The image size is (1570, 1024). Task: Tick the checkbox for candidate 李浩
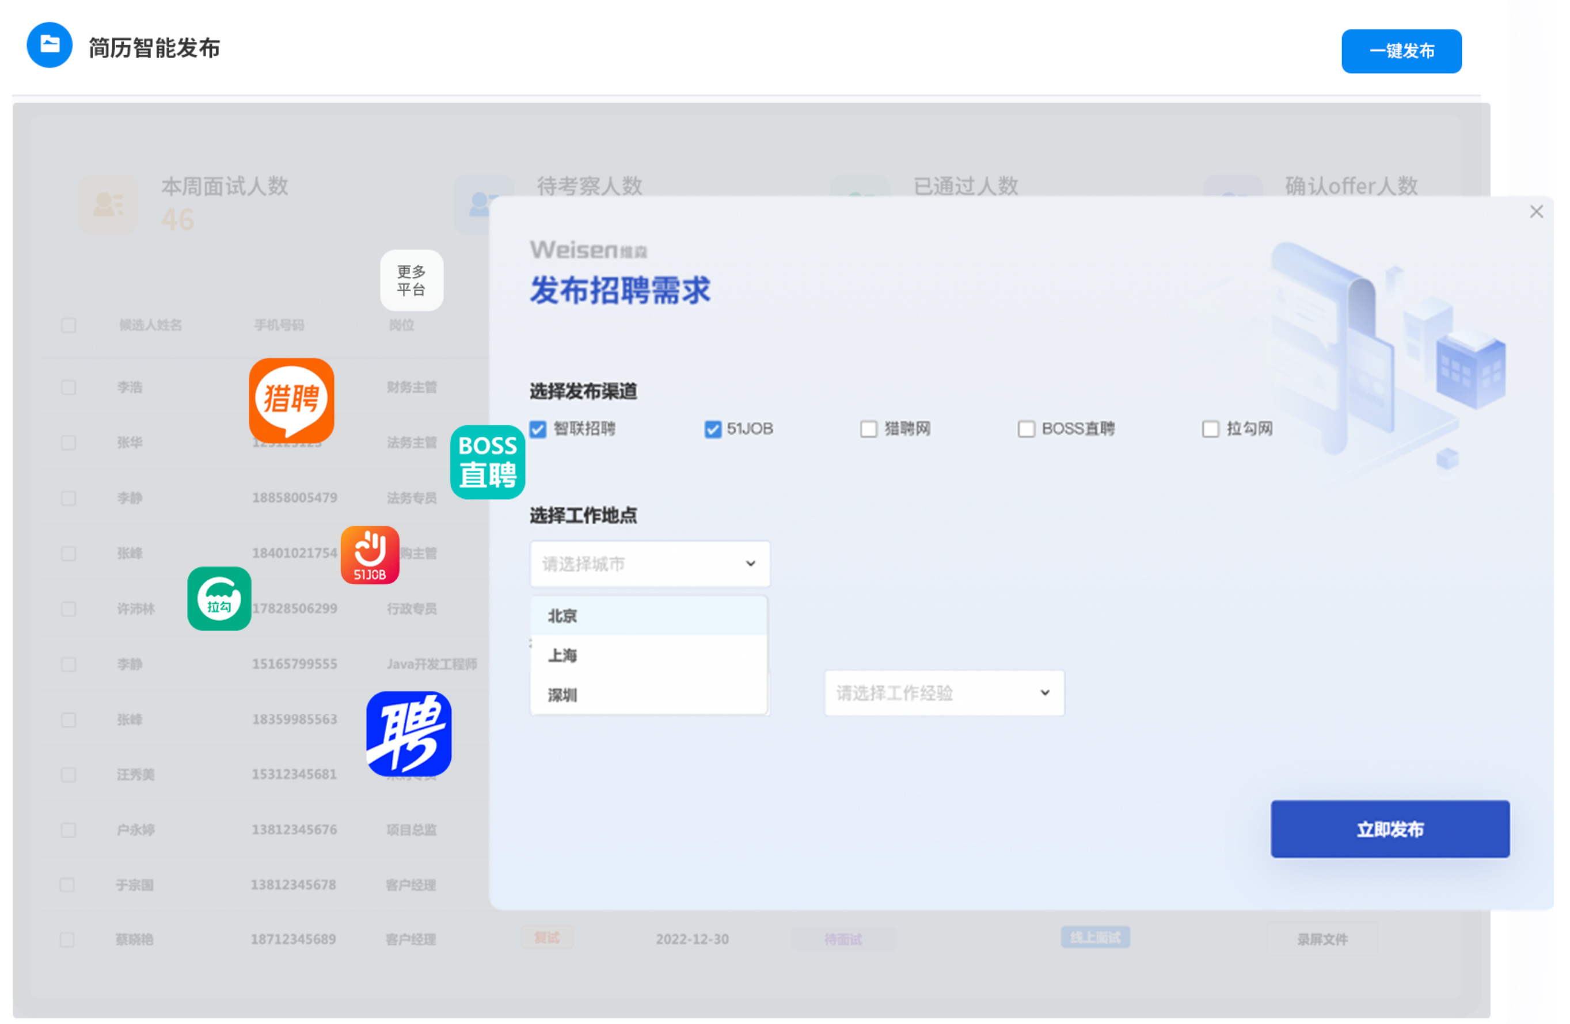[x=69, y=387]
